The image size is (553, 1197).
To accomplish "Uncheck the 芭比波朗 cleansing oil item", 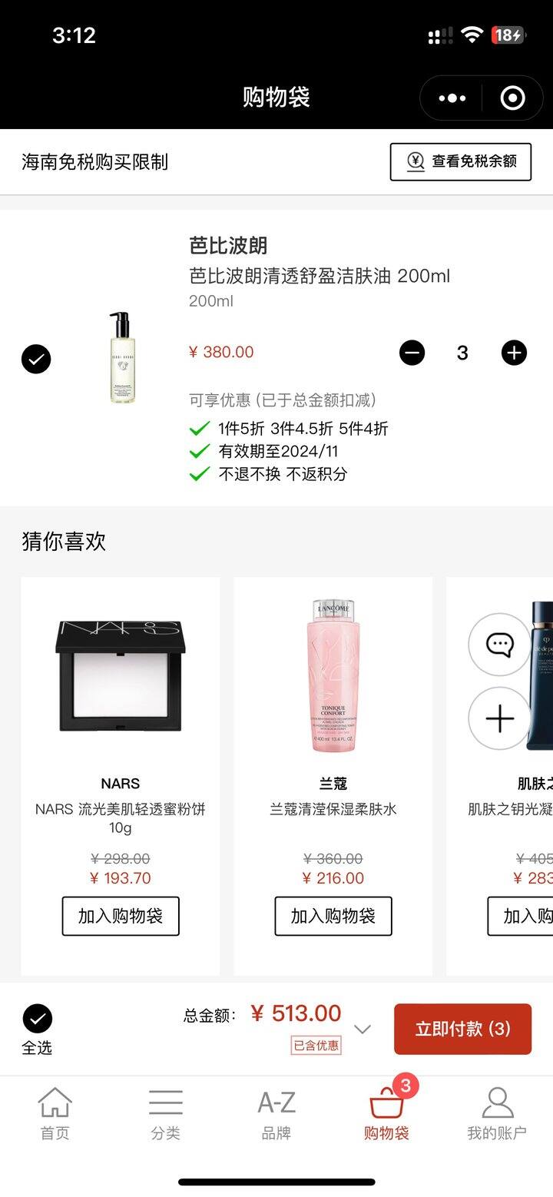I will tap(36, 359).
